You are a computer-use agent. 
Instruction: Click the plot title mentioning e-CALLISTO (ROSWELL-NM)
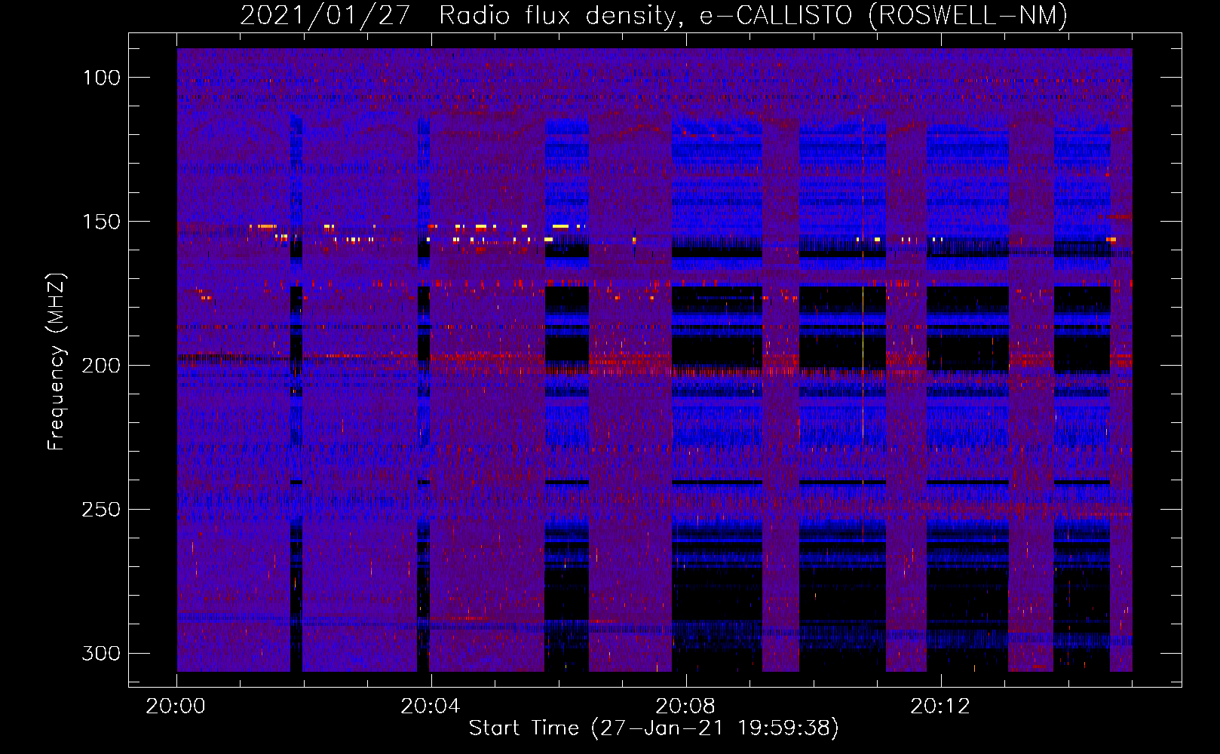[x=654, y=15]
